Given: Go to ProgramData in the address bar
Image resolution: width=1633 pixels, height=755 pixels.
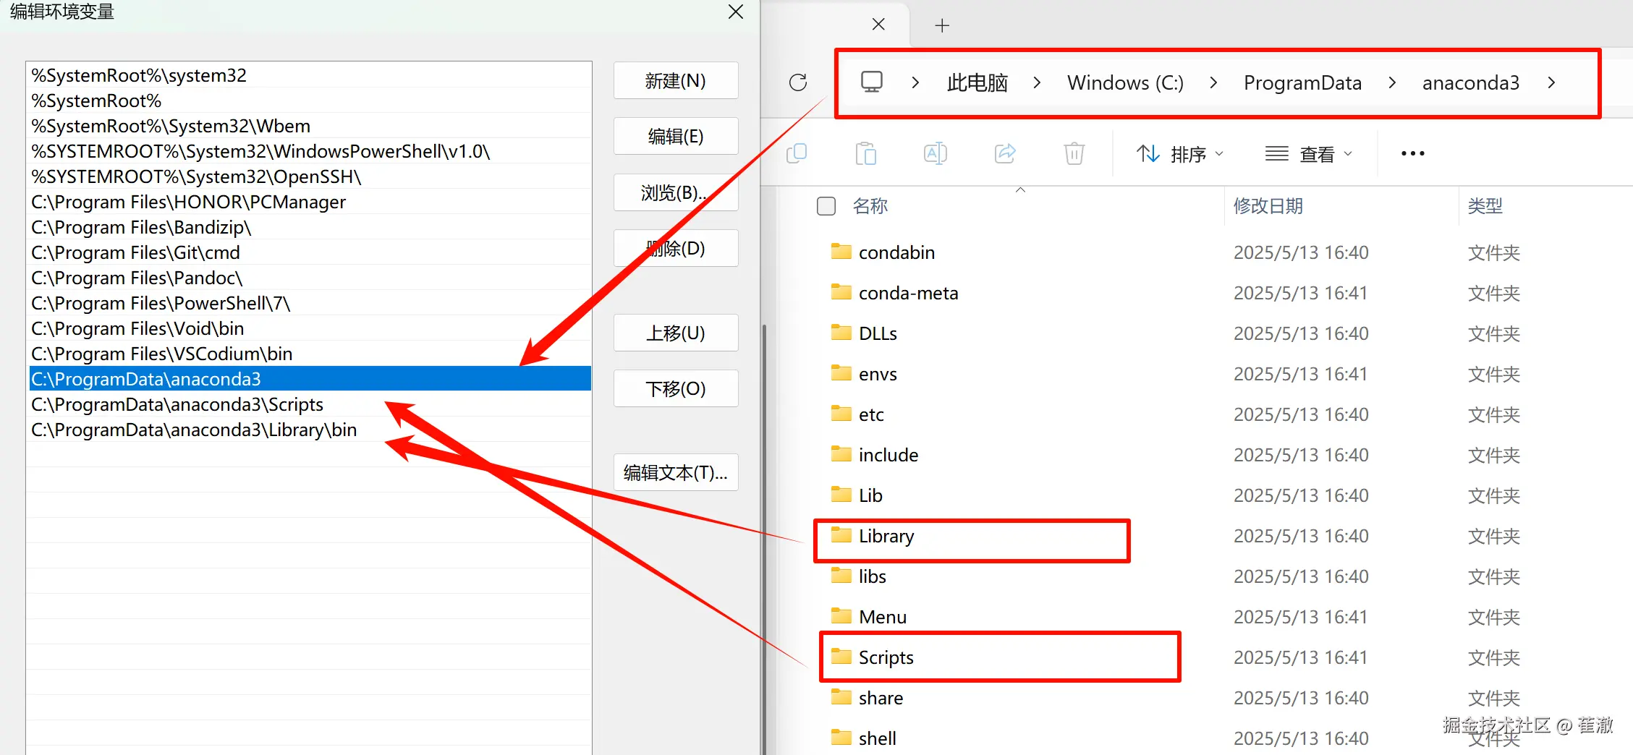Looking at the screenshot, I should (1302, 83).
